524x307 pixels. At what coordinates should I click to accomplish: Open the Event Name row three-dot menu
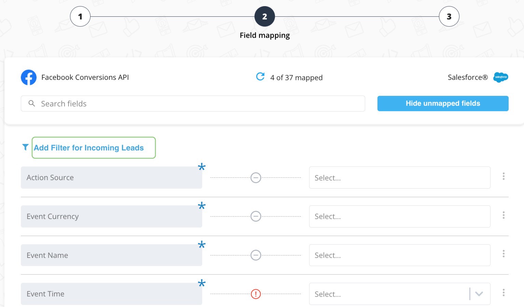click(504, 254)
